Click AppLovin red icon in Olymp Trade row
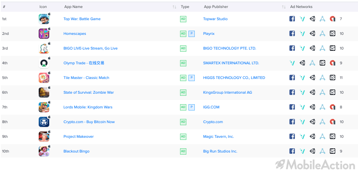This screenshot has width=358, height=171. pos(332,63)
